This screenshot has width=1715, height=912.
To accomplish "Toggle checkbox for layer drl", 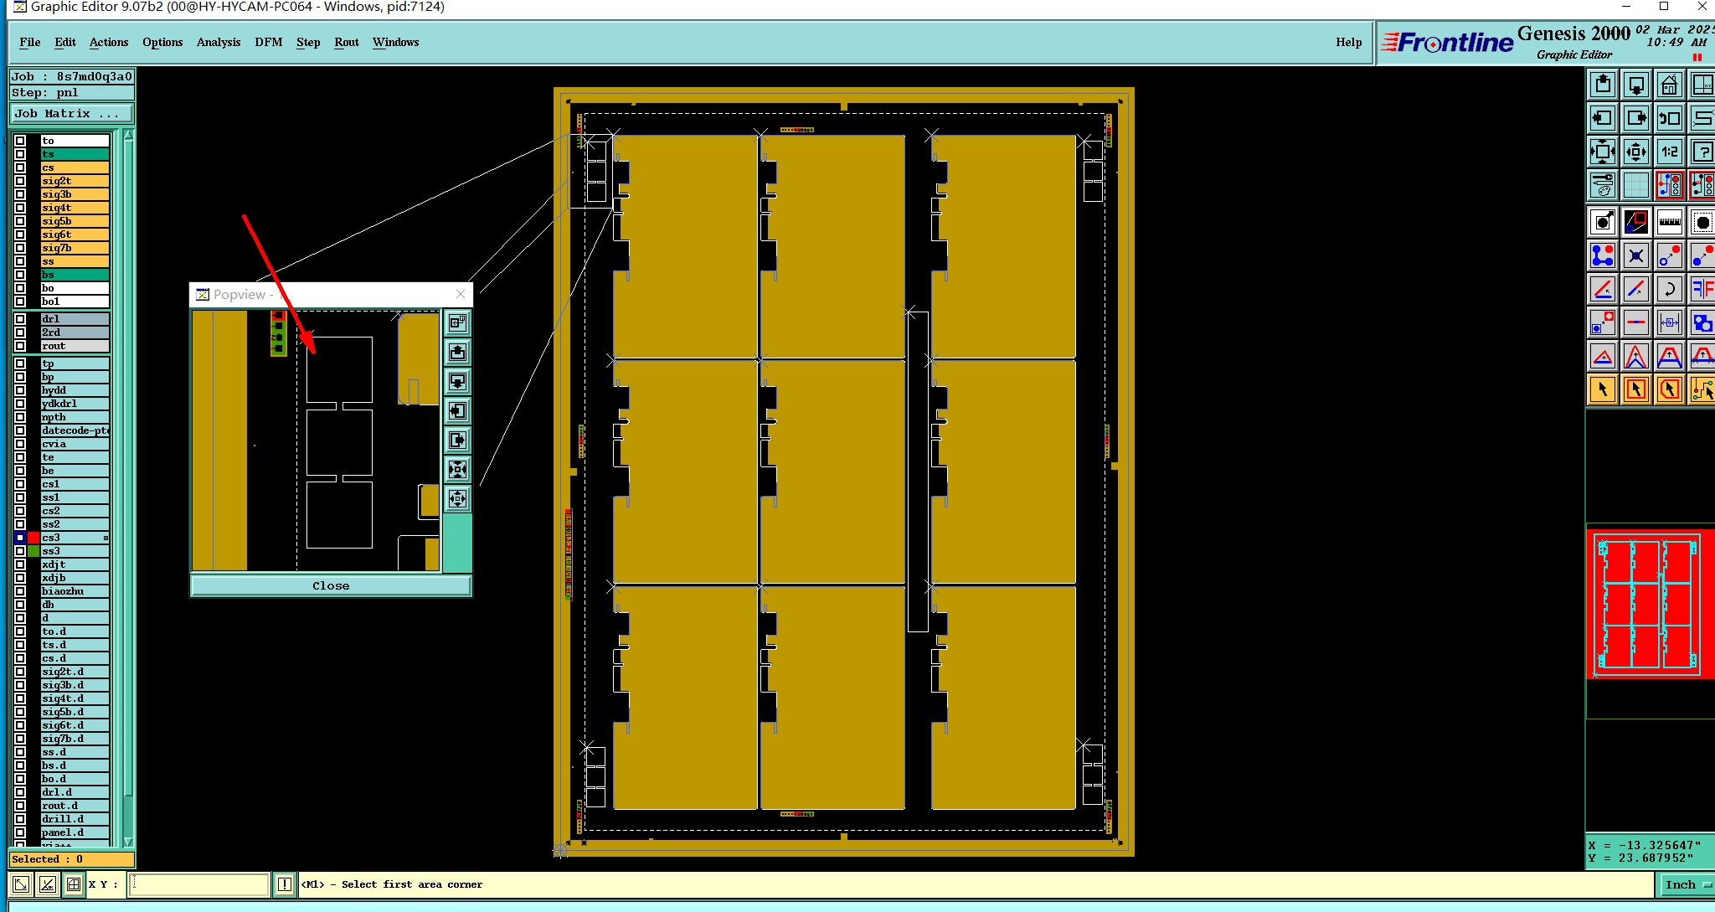I will [x=20, y=319].
